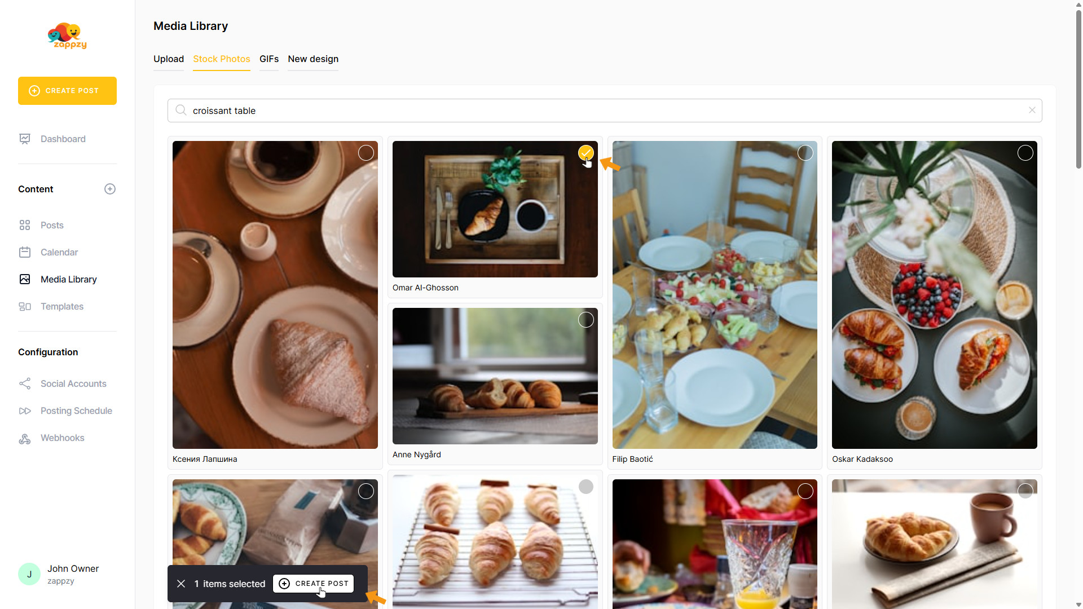The height and width of the screenshot is (609, 1083).
Task: Click the stock photo search field
Action: pyautogui.click(x=604, y=111)
